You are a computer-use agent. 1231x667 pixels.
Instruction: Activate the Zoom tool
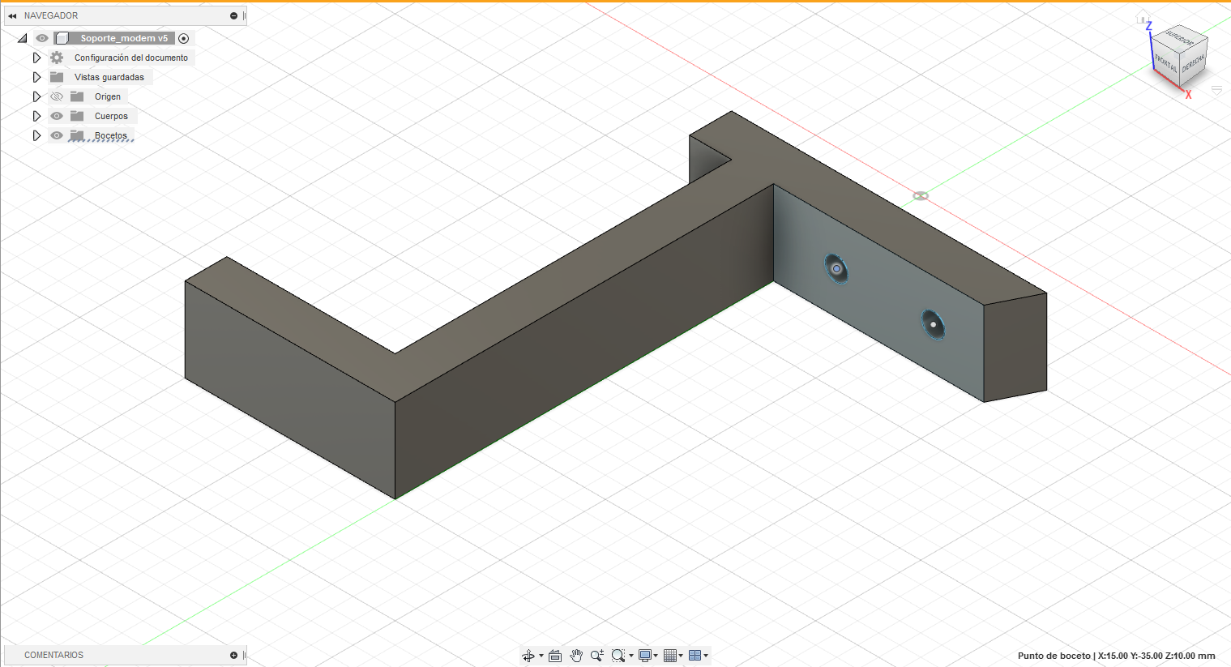[x=597, y=655]
